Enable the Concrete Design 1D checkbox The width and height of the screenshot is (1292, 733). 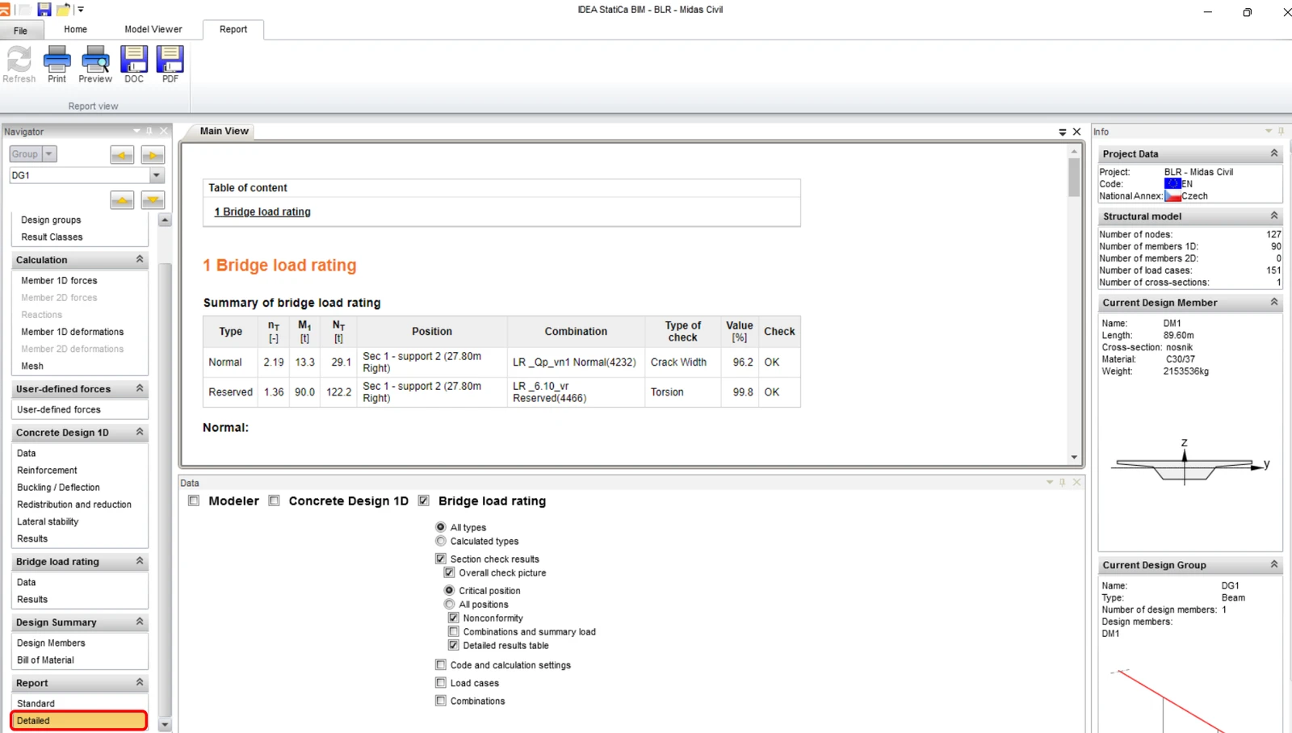pos(275,501)
